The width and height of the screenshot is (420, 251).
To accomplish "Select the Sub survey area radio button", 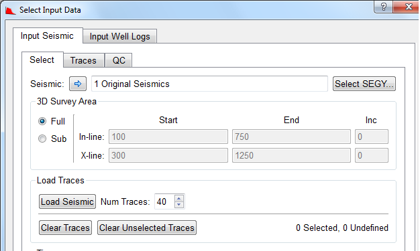I will coord(42,139).
